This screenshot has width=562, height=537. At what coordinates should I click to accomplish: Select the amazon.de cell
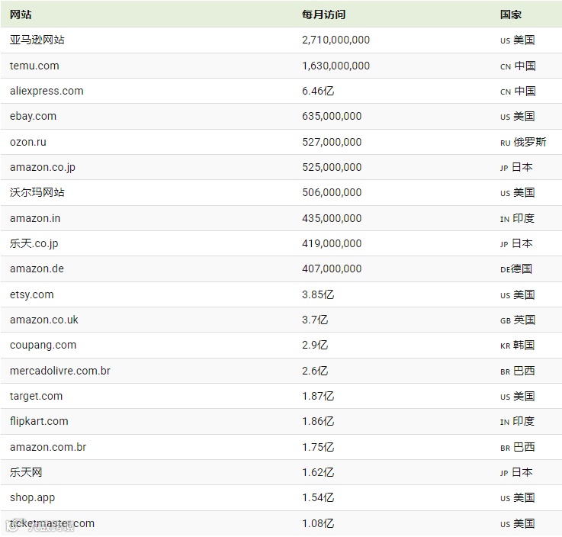point(37,268)
